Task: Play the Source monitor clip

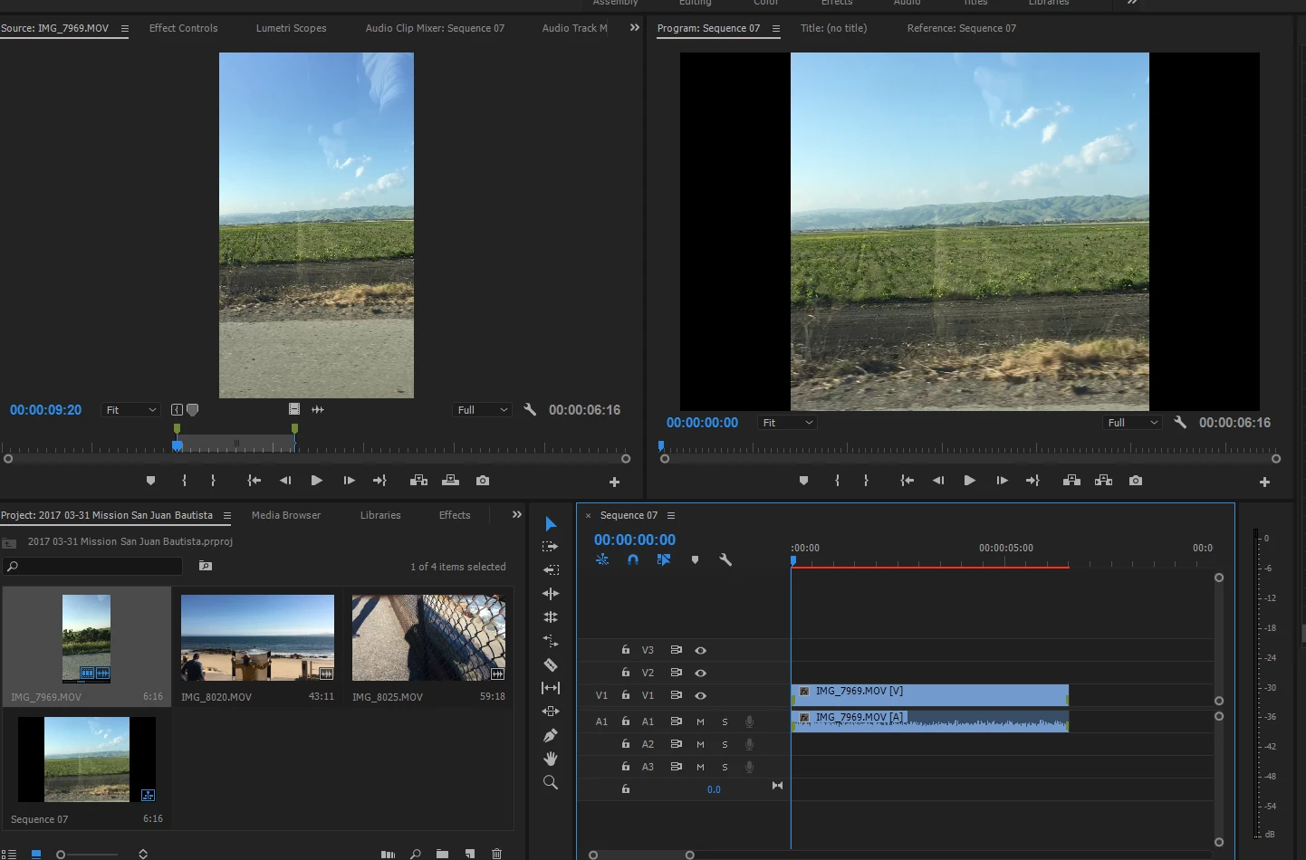Action: coord(316,481)
